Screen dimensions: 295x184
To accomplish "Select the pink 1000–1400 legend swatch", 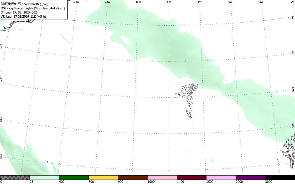I will tap(162, 178).
